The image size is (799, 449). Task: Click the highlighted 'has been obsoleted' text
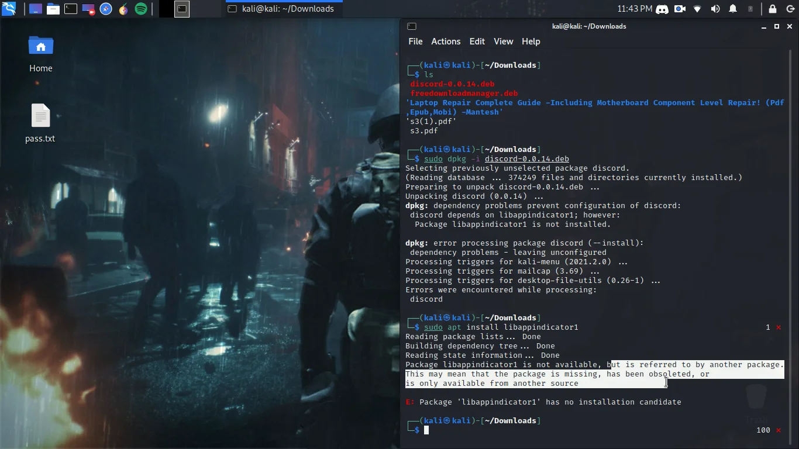(x=649, y=374)
